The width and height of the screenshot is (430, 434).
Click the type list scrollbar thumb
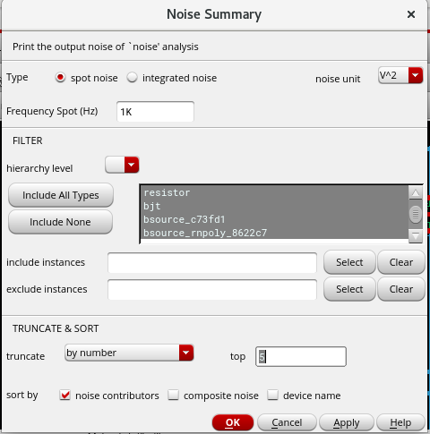point(416,214)
